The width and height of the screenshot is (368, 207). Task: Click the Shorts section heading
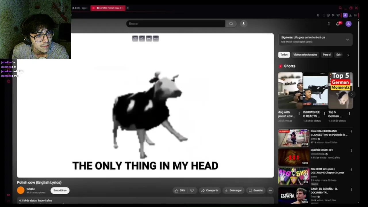290,66
